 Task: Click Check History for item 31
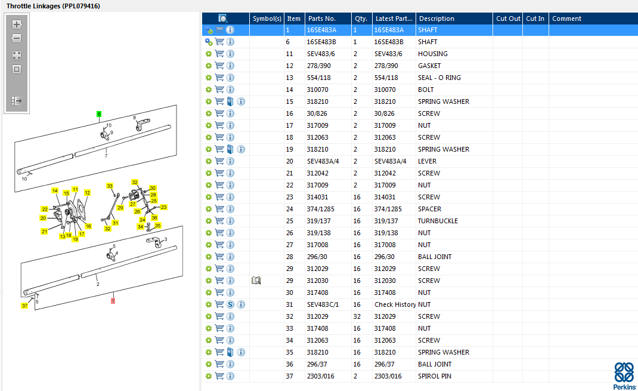(x=395, y=304)
